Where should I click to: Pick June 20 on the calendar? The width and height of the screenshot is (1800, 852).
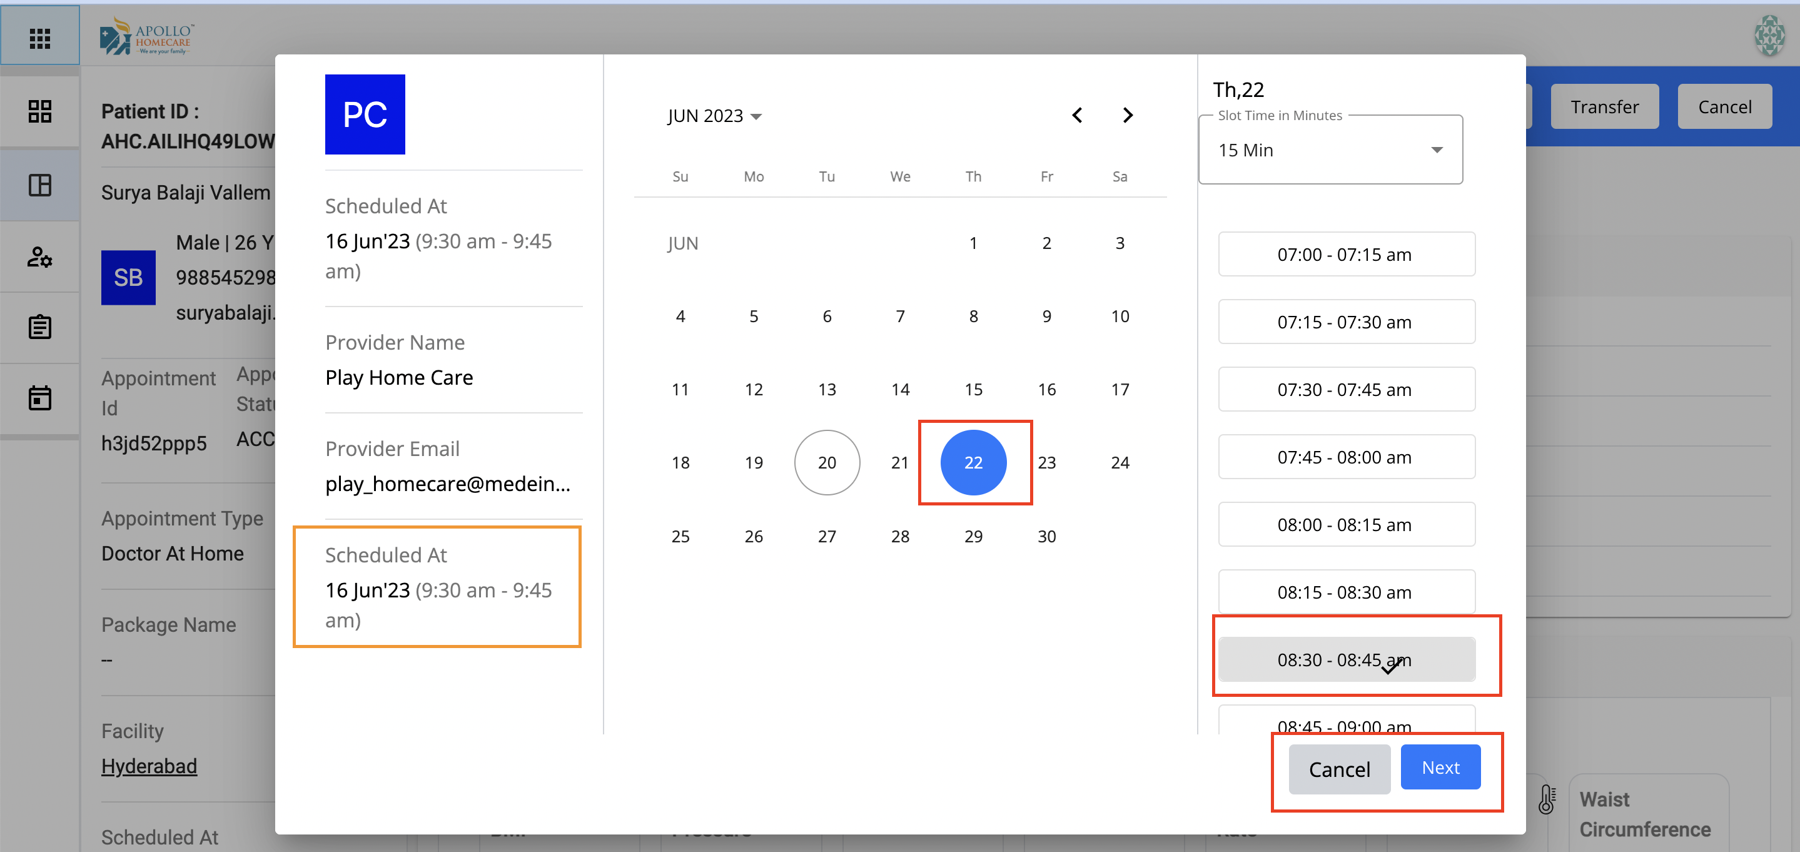(827, 463)
